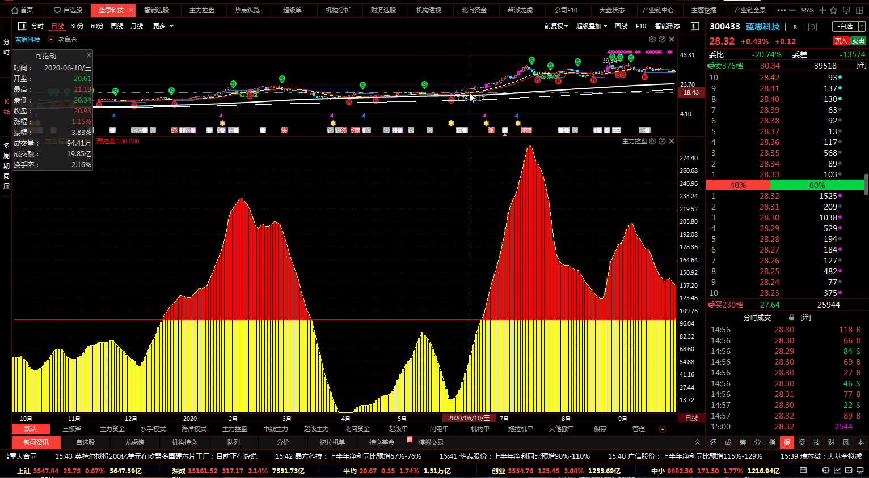The width and height of the screenshot is (869, 478).
Task: Click the -自选 remove watchlist button
Action: pos(845,26)
